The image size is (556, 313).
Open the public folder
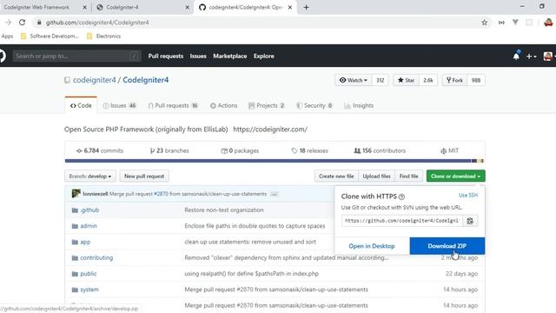click(x=89, y=274)
